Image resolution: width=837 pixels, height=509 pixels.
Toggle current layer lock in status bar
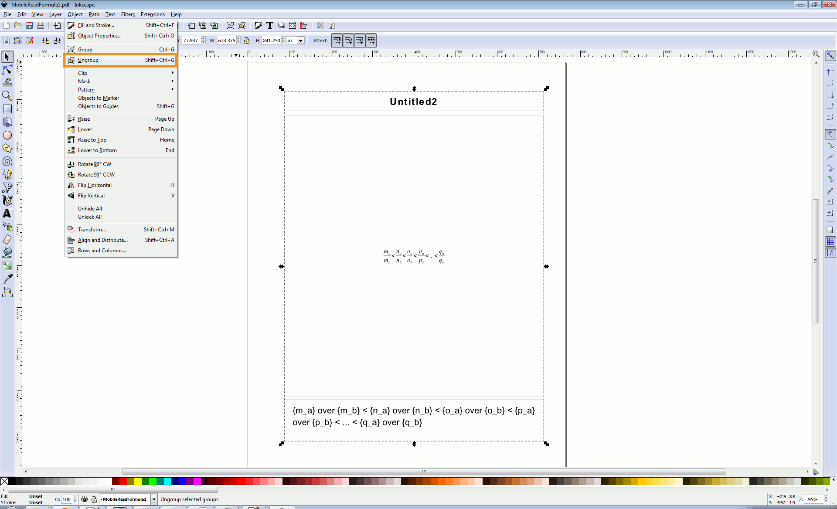pos(94,499)
